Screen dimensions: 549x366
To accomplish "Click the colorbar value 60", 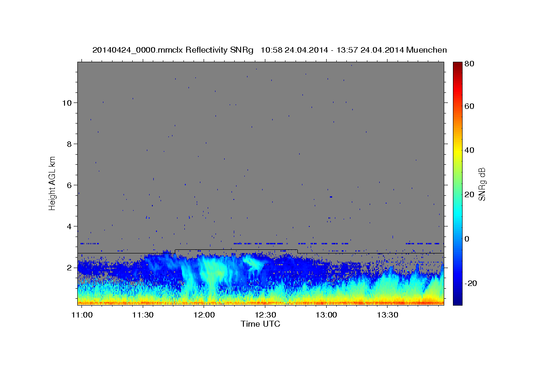I will 469,106.
